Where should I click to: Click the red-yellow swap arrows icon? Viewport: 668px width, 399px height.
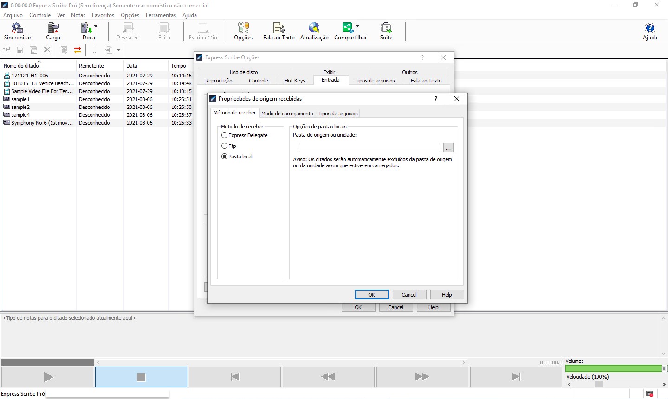(x=78, y=50)
